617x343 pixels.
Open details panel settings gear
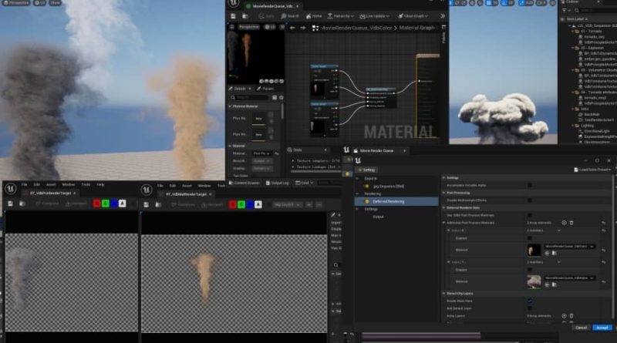coord(281,98)
